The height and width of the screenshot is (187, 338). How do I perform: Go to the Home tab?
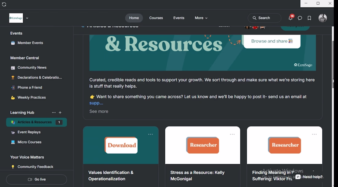tap(134, 18)
